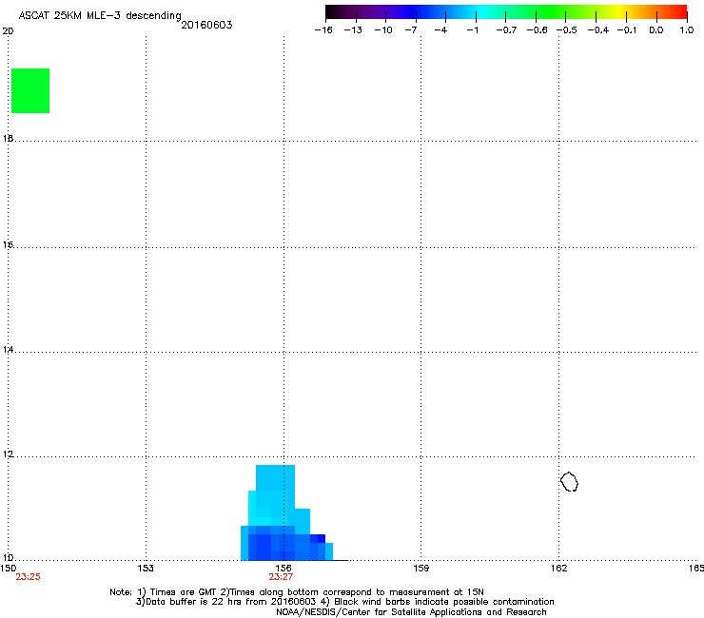Click the longitude label 150
The height and width of the screenshot is (618, 704).
click(x=8, y=569)
